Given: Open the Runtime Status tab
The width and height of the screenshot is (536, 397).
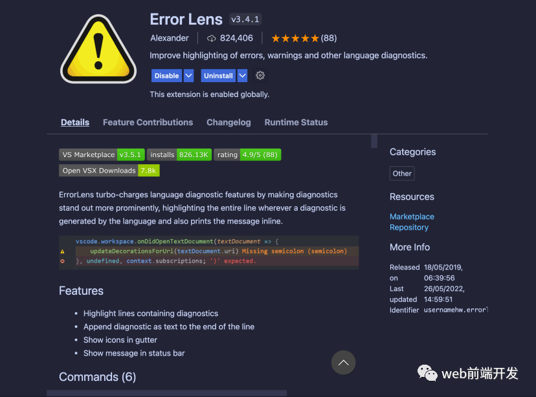Looking at the screenshot, I should [x=296, y=122].
